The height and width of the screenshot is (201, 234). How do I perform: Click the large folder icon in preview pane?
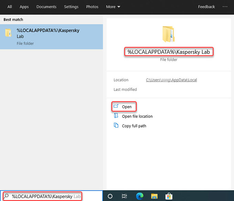pos(169,34)
